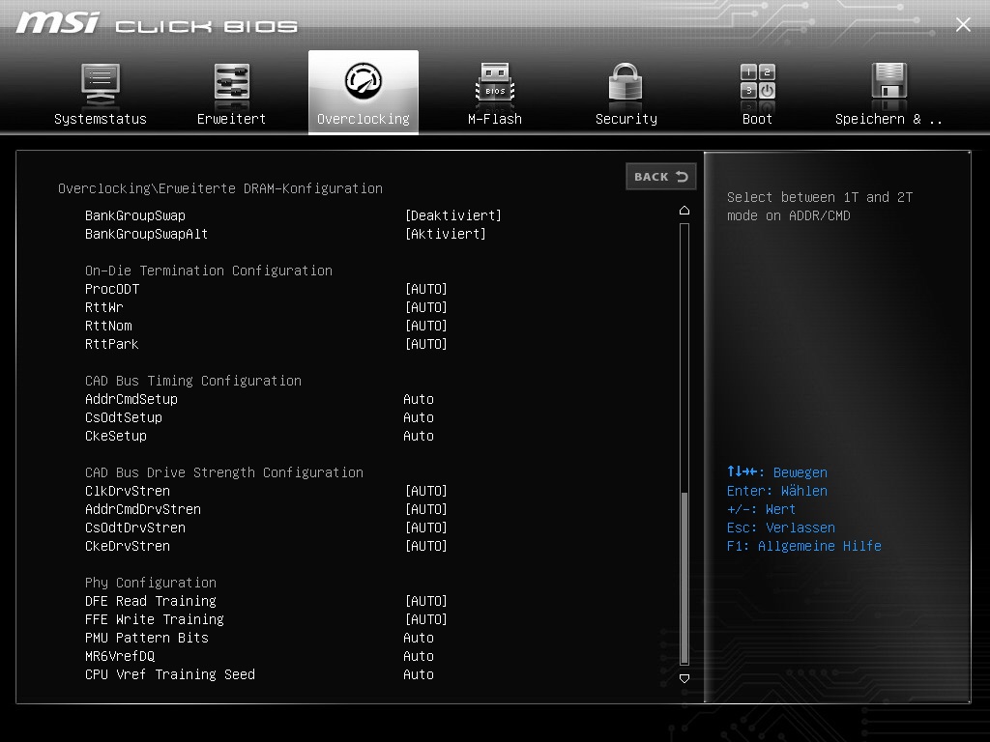
Task: Open the ClkDrvStren AUTO dropdown
Action: (x=426, y=491)
